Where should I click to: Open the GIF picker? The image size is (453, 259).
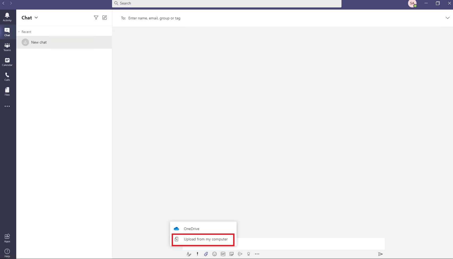(223, 254)
